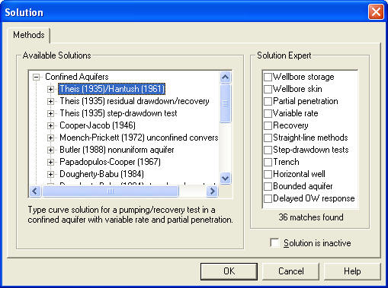
Task: Enable Delayed OW response filter
Action: pyautogui.click(x=268, y=198)
